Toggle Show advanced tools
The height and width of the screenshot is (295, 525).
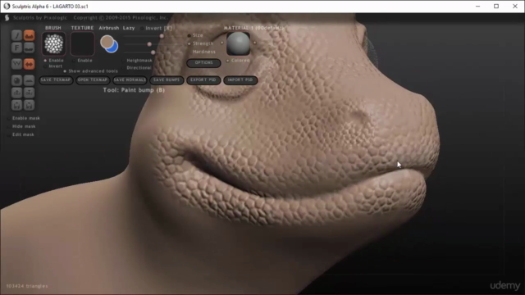point(90,71)
